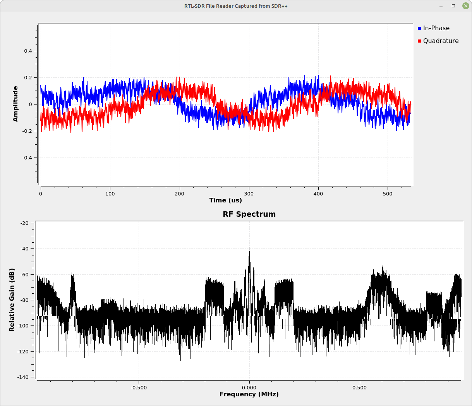
Task: Click the 300 tick label on time axis
Action: [249, 194]
